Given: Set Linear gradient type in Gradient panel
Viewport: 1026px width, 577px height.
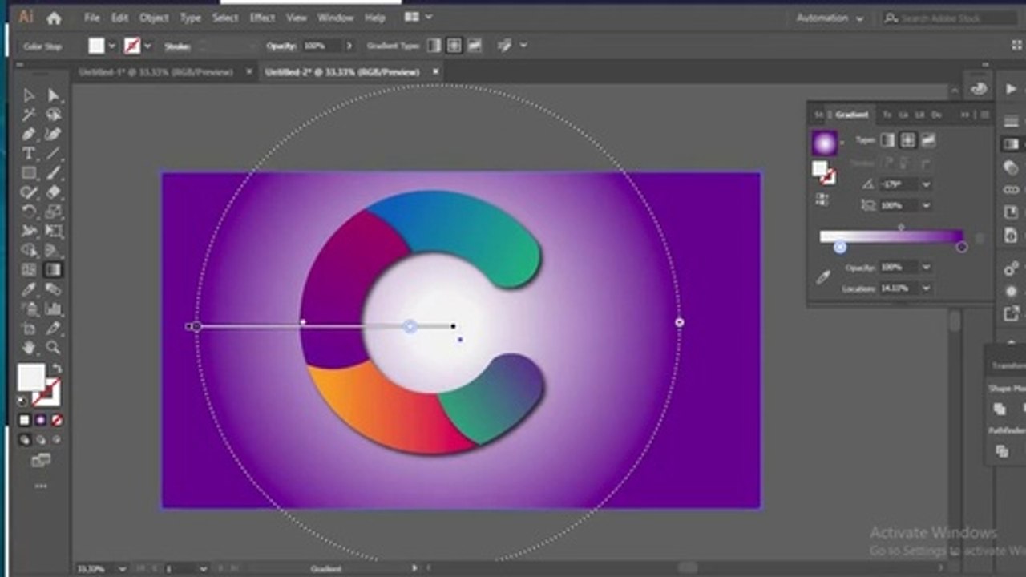Looking at the screenshot, I should click(887, 140).
